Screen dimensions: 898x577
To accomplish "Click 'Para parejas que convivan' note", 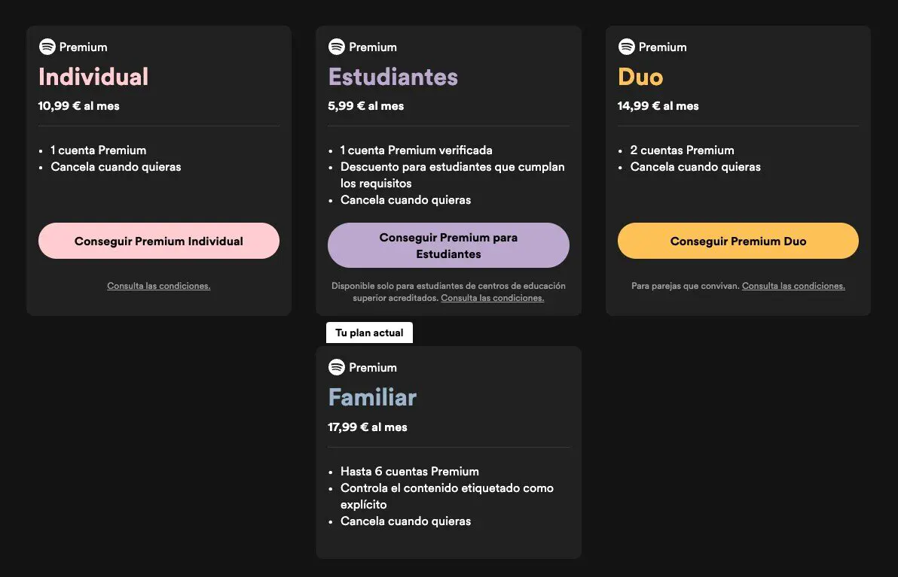I will pyautogui.click(x=685, y=286).
